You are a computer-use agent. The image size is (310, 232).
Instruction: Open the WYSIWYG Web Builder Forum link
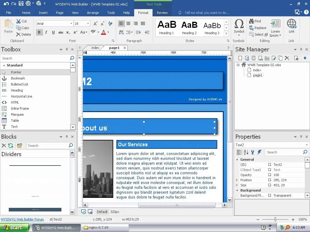point(22,219)
